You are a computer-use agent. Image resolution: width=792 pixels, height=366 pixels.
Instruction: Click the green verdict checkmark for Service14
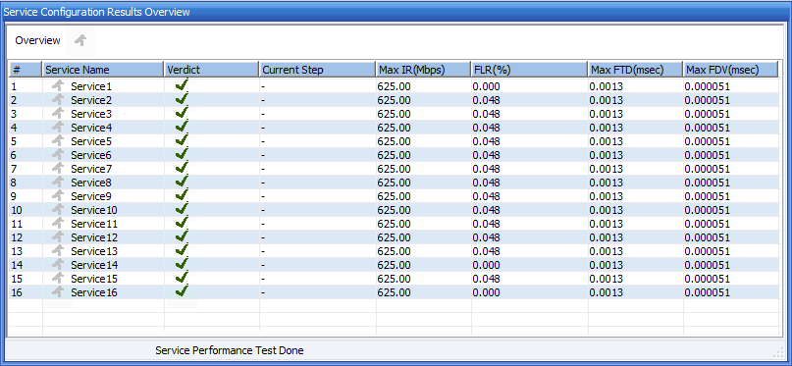[x=182, y=263]
